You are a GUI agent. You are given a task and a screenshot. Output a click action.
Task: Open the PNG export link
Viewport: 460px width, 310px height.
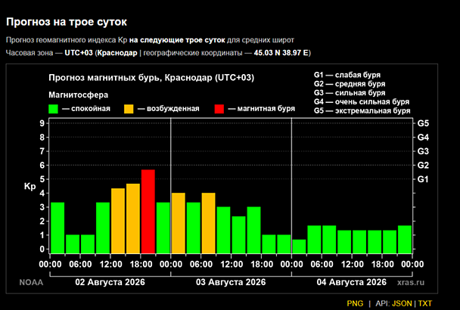355,303
